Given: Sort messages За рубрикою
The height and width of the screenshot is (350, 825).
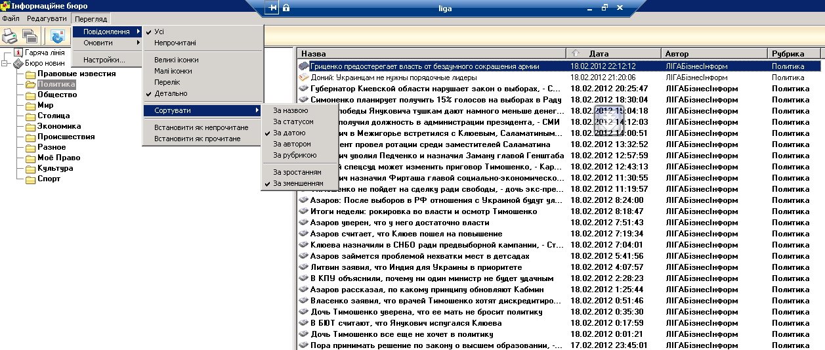Looking at the screenshot, I should [x=299, y=155].
